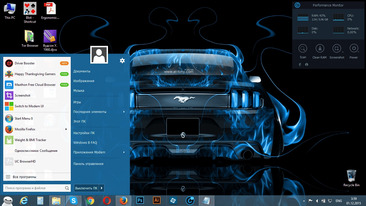Open Изображения folder link
This screenshot has width=366, height=206.
point(84,81)
